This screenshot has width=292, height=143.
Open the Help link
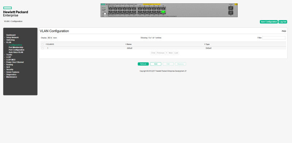pos(284,31)
